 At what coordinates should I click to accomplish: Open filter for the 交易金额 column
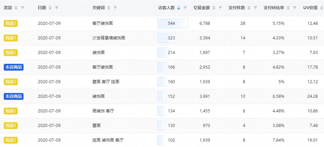tap(220, 8)
